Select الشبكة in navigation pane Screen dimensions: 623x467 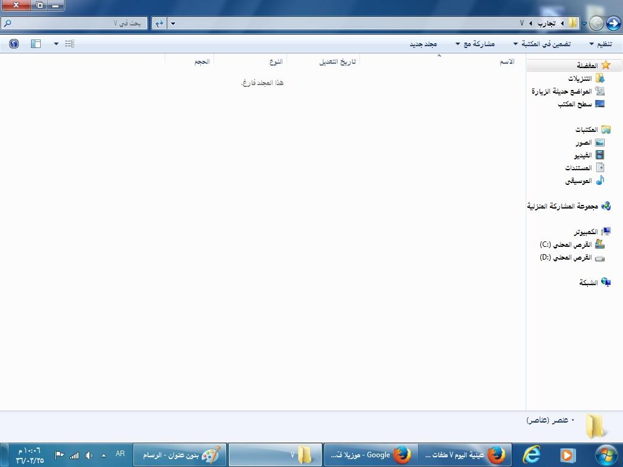click(588, 283)
